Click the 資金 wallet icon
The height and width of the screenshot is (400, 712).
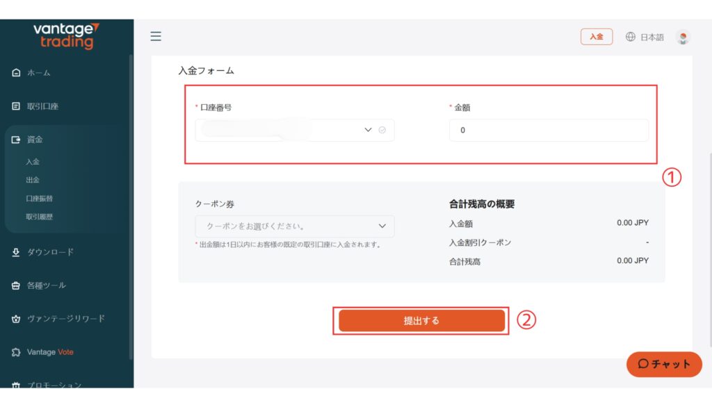click(x=17, y=140)
